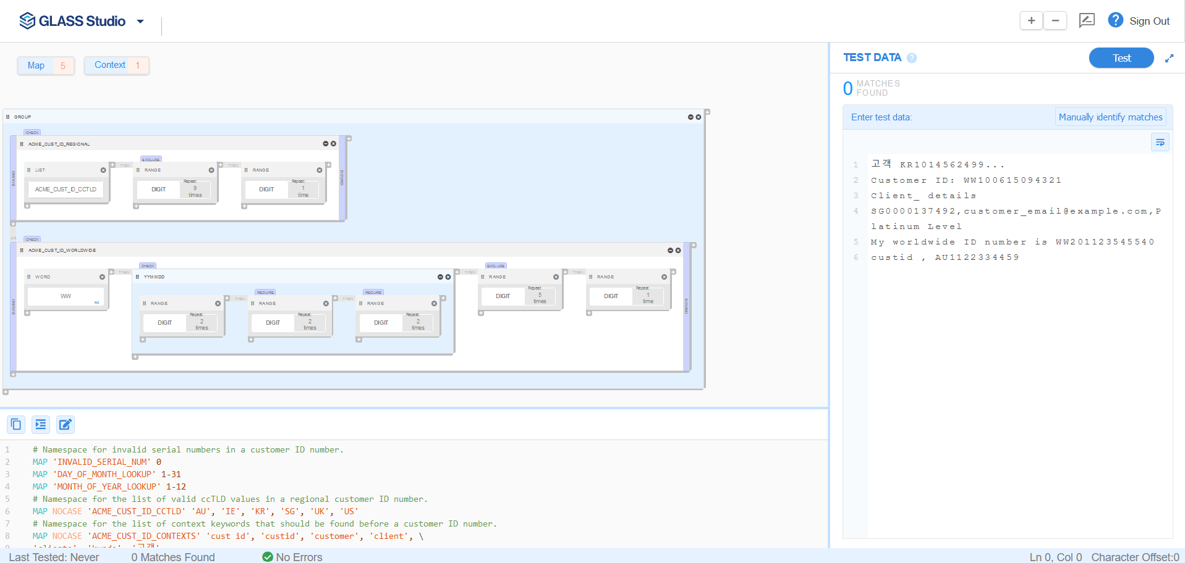
Task: Grab the ACME_CUST_ID_REGIONAL drag handle
Action: pyautogui.click(x=22, y=144)
